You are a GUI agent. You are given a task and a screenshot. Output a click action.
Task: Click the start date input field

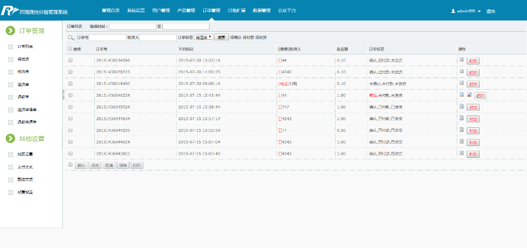(133, 26)
